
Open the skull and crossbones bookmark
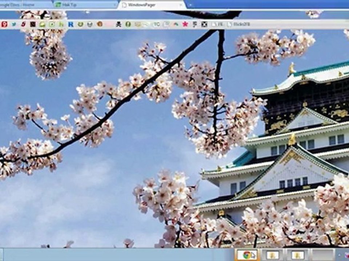point(119,24)
